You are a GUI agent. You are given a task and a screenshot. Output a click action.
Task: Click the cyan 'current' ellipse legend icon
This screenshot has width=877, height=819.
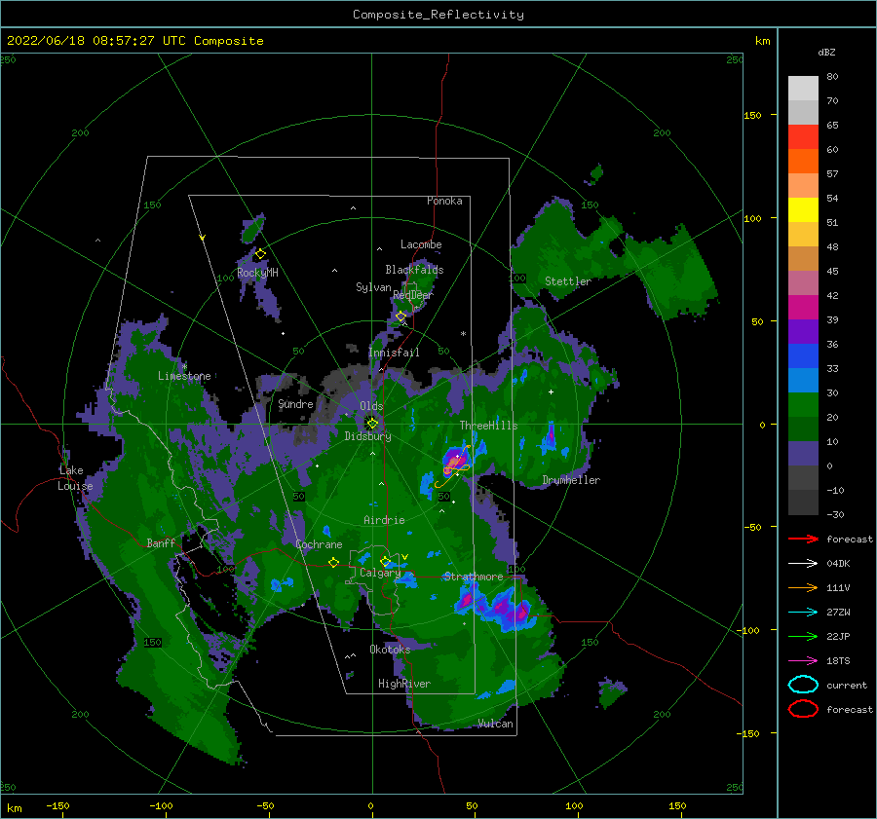803,685
